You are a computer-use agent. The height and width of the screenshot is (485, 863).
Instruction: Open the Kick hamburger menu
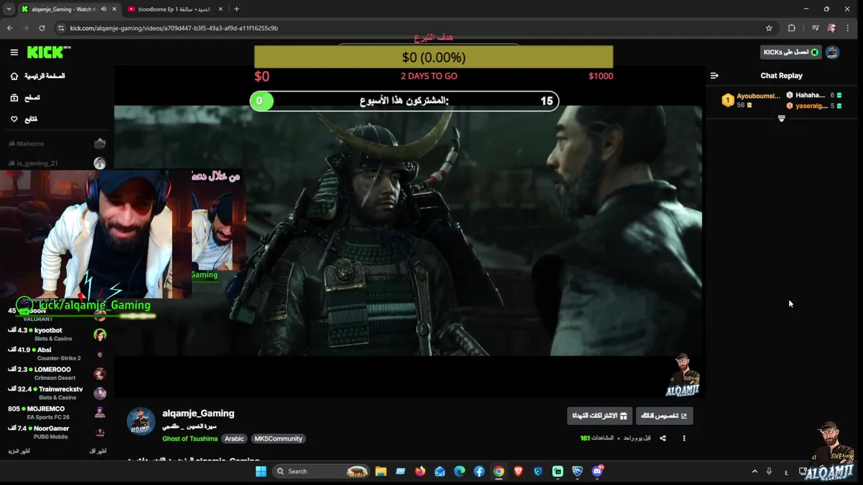pos(14,52)
